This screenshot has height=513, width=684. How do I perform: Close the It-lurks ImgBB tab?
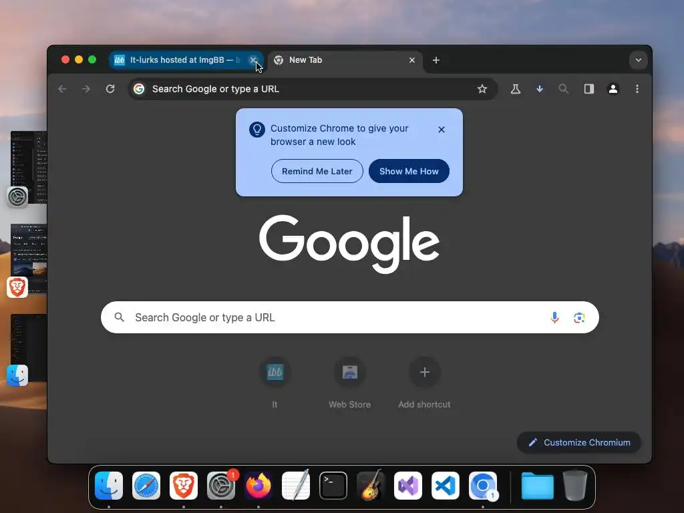[x=253, y=59]
